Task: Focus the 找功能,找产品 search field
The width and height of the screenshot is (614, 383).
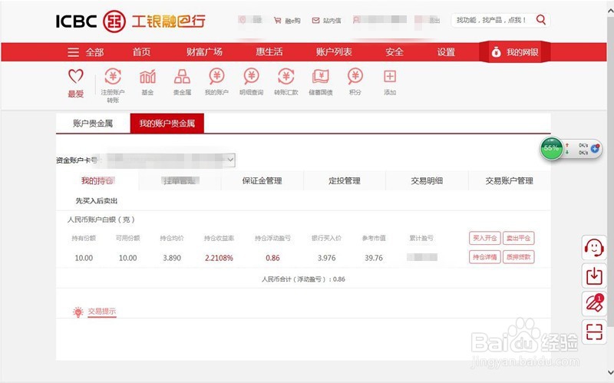Action: click(492, 20)
